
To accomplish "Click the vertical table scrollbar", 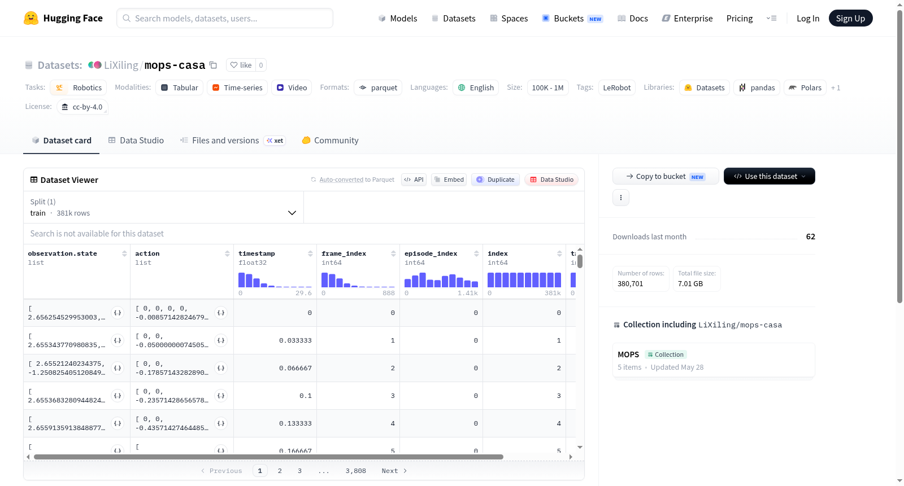I will 580,261.
